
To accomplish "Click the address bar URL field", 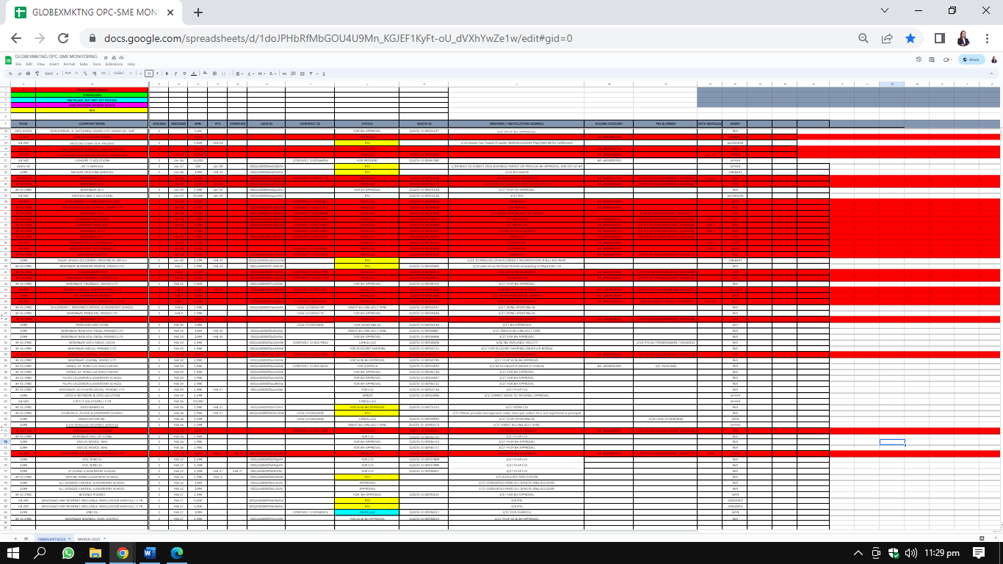I will point(468,38).
